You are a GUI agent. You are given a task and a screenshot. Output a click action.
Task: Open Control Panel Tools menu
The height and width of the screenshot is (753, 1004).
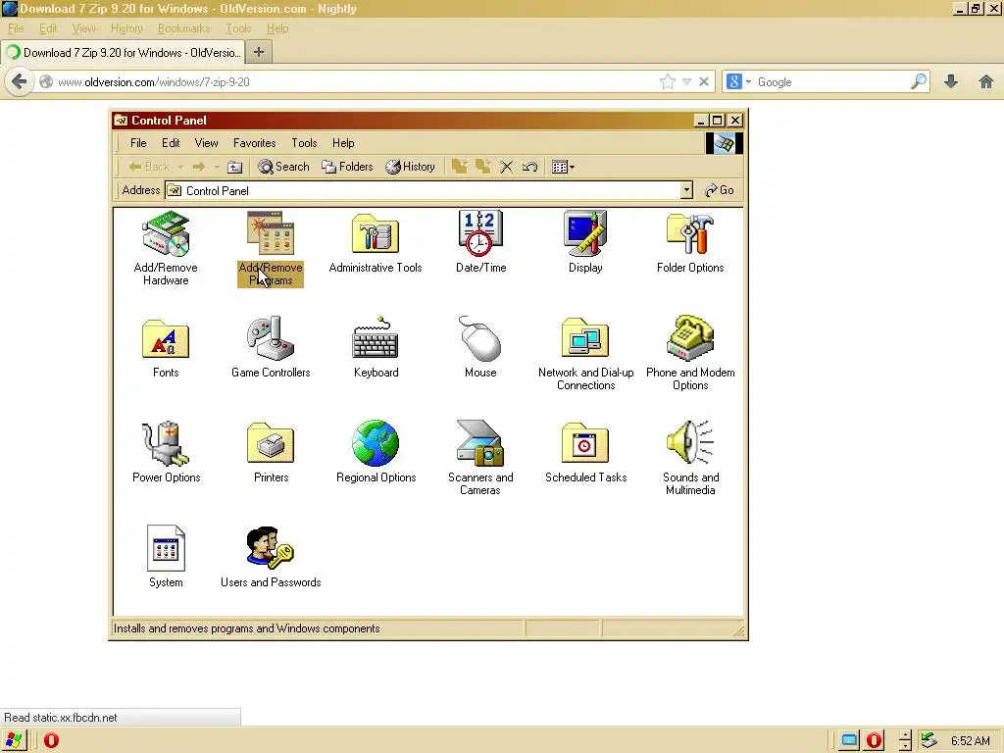tap(304, 143)
